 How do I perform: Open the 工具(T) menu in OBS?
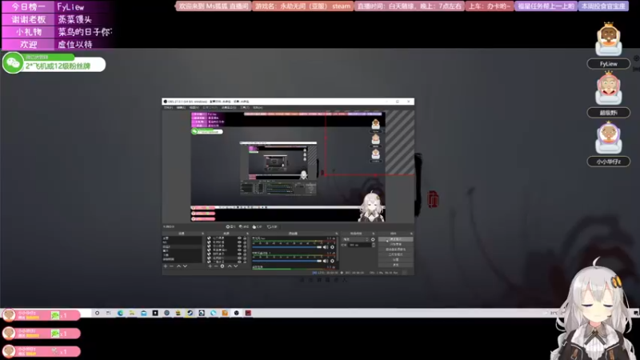pyautogui.click(x=245, y=107)
